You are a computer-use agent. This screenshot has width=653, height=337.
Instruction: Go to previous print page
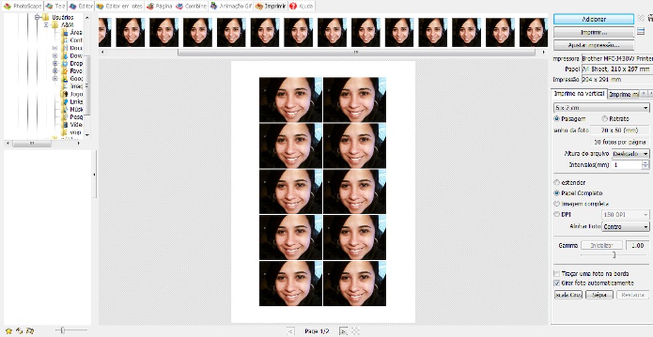click(290, 331)
